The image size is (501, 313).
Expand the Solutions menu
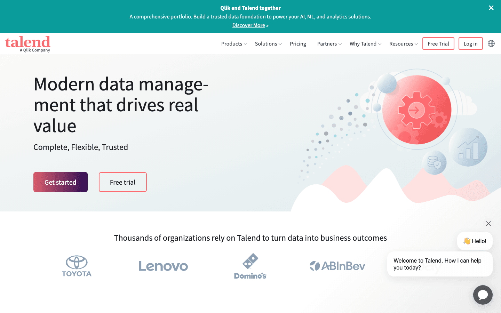pyautogui.click(x=268, y=44)
